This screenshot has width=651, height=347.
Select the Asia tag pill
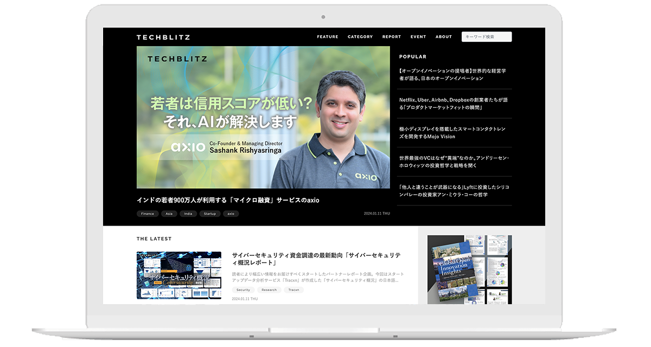click(169, 214)
